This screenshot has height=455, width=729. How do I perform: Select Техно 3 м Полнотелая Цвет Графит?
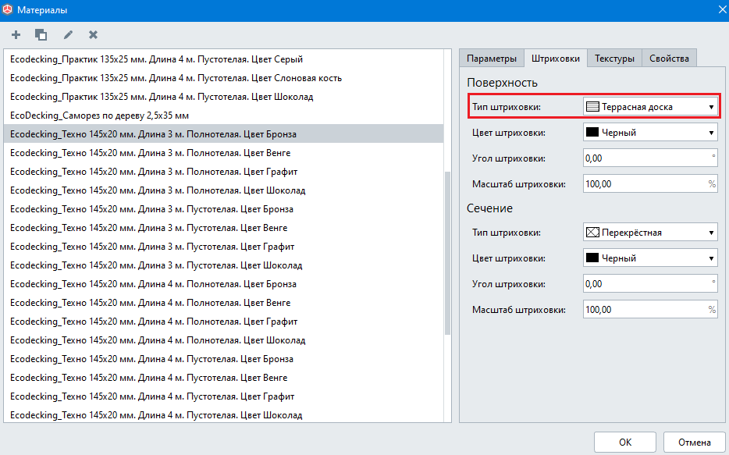pos(224,172)
